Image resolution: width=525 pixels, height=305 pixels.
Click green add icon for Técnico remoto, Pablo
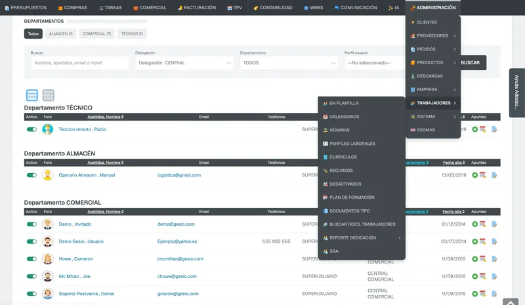[x=474, y=129]
